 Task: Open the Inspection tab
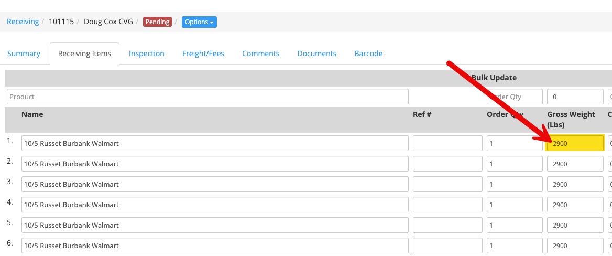click(146, 54)
